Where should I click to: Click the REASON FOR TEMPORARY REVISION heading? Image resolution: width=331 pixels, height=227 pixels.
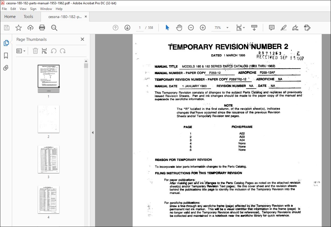(x=183, y=160)
